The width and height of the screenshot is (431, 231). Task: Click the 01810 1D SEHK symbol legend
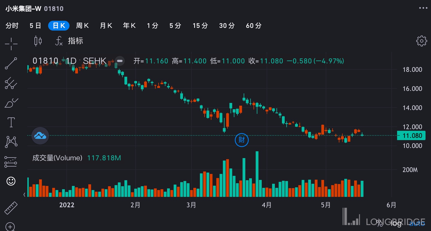[69, 61]
